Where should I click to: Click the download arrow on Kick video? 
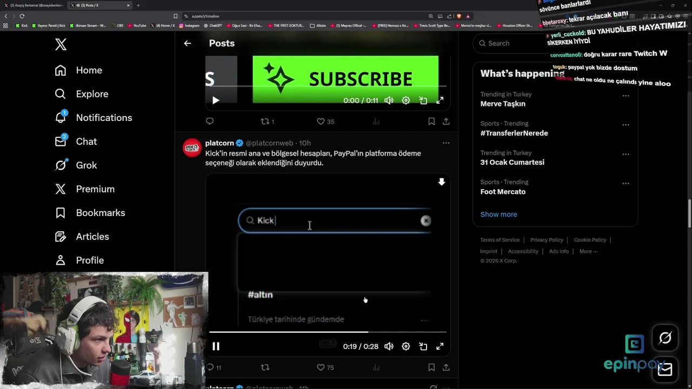coord(442,182)
